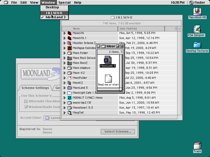
Task: Click the Monolith.1 item icon
Action: (69, 38)
